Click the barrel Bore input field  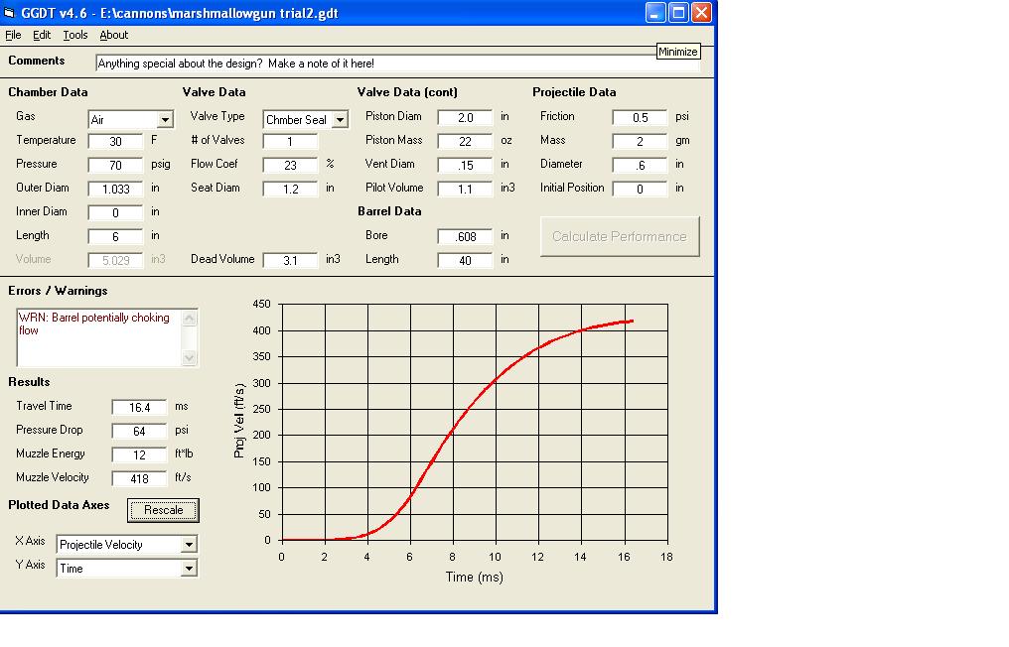pyautogui.click(x=465, y=236)
